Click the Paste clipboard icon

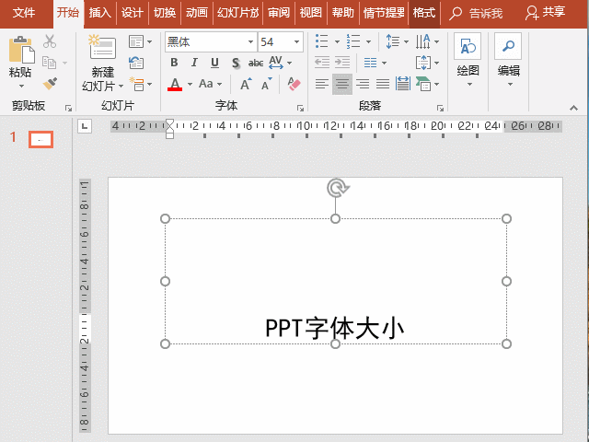point(21,50)
